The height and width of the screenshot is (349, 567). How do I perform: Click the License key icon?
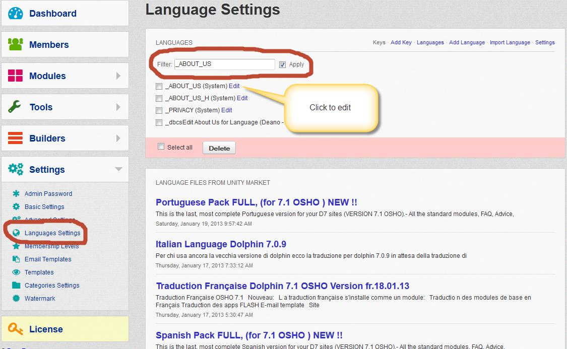pos(16,329)
